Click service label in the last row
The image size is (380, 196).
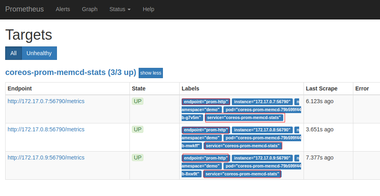(x=242, y=174)
